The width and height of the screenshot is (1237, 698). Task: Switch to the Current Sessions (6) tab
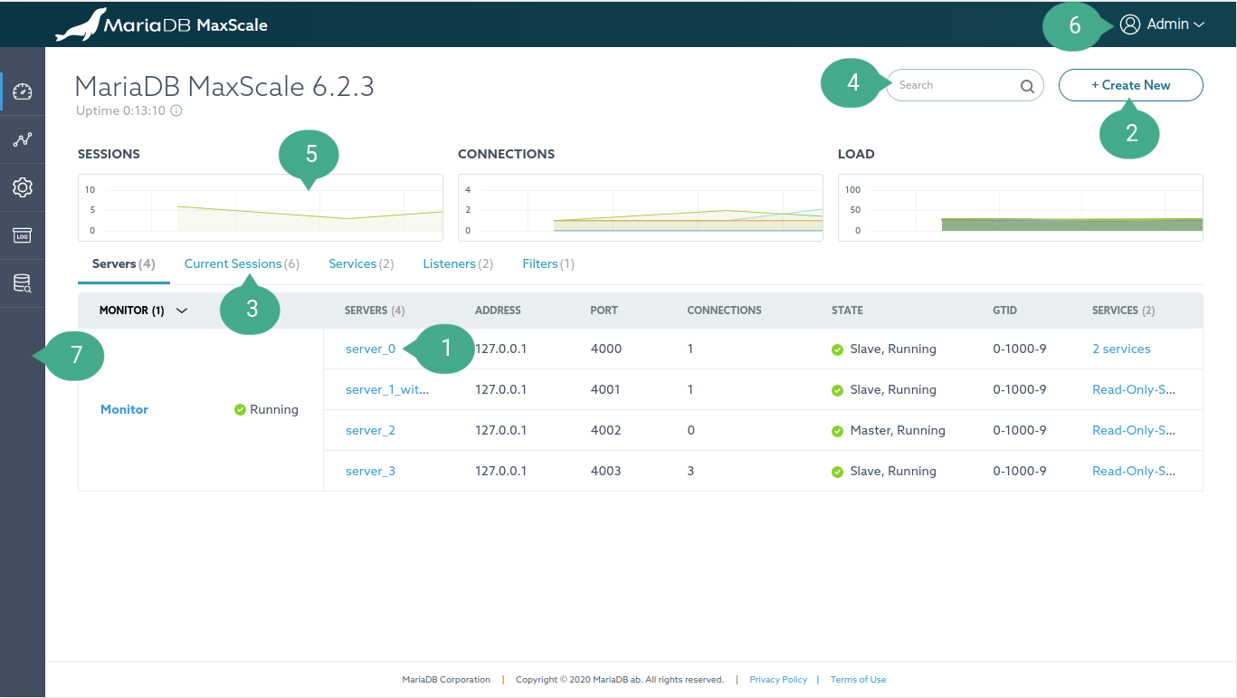pos(242,263)
